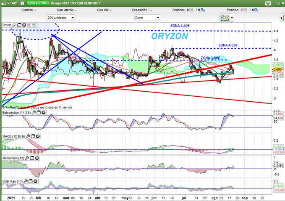Click the chart icon next to Órdenes count
This screenshot has height=201, width=285.
[191, 10]
